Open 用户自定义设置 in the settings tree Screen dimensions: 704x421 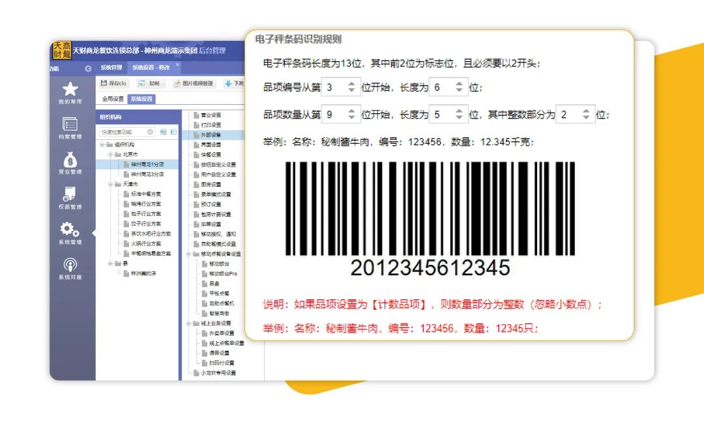[218, 174]
